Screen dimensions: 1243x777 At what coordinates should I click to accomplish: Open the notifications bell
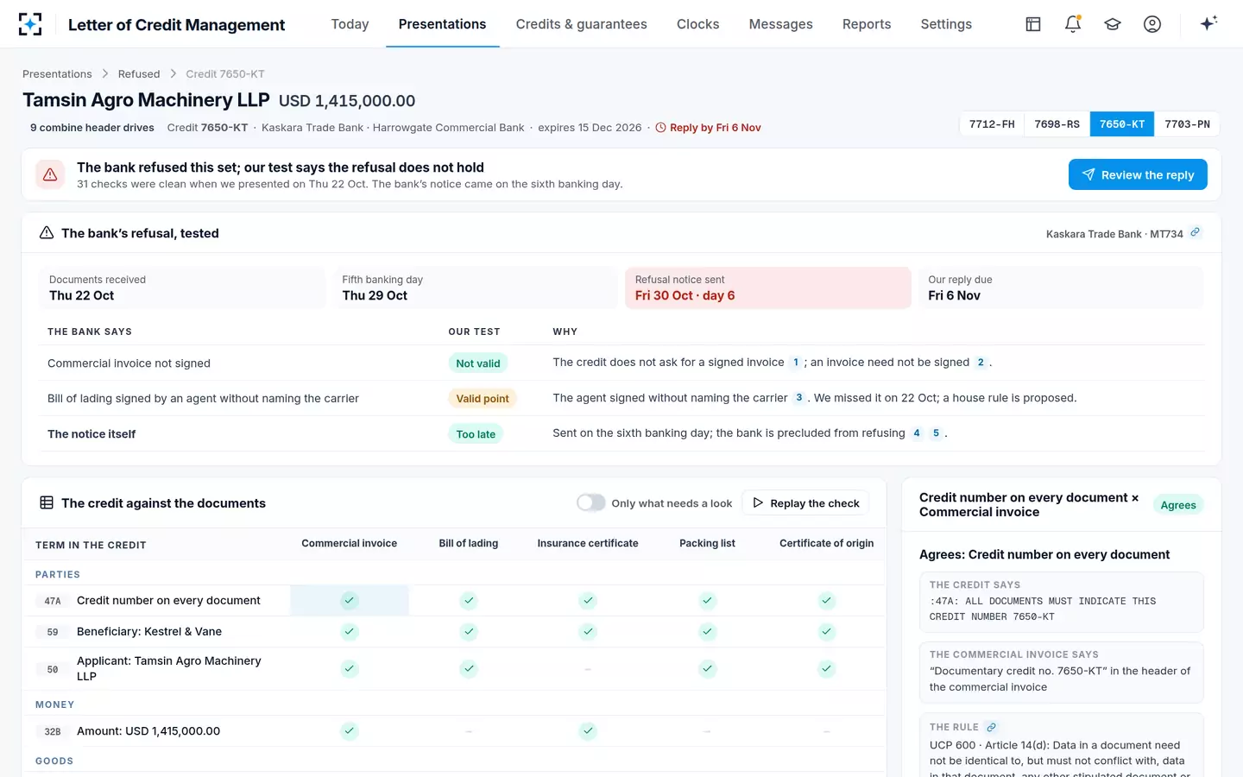click(x=1073, y=24)
